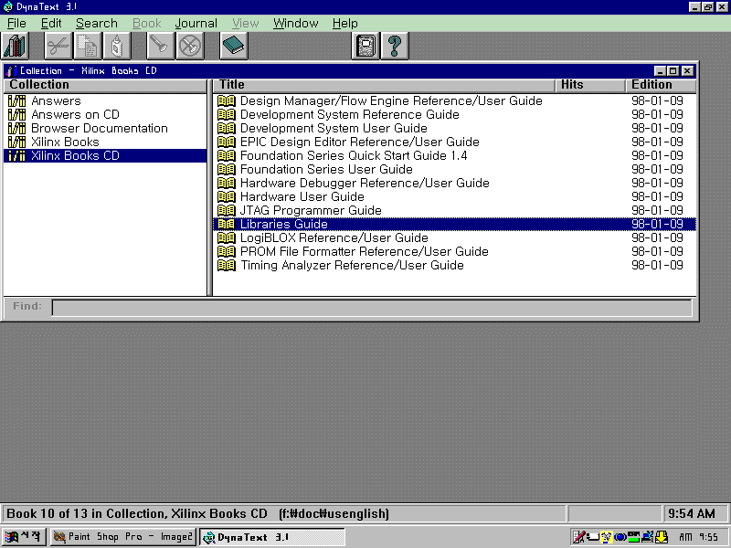
Task: Click book icon beside EPIC Design Editor guide
Action: point(227,142)
